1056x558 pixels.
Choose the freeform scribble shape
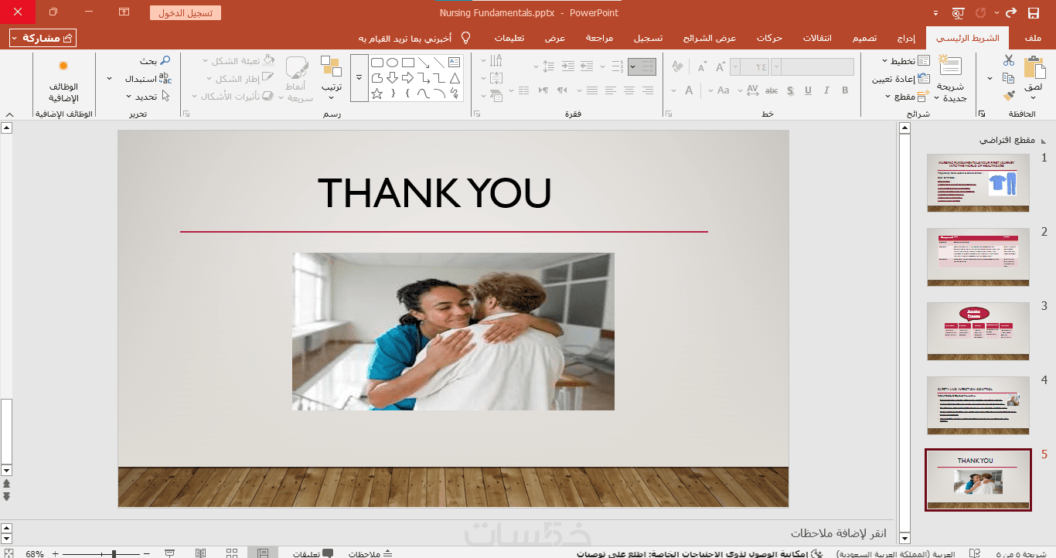pos(455,94)
